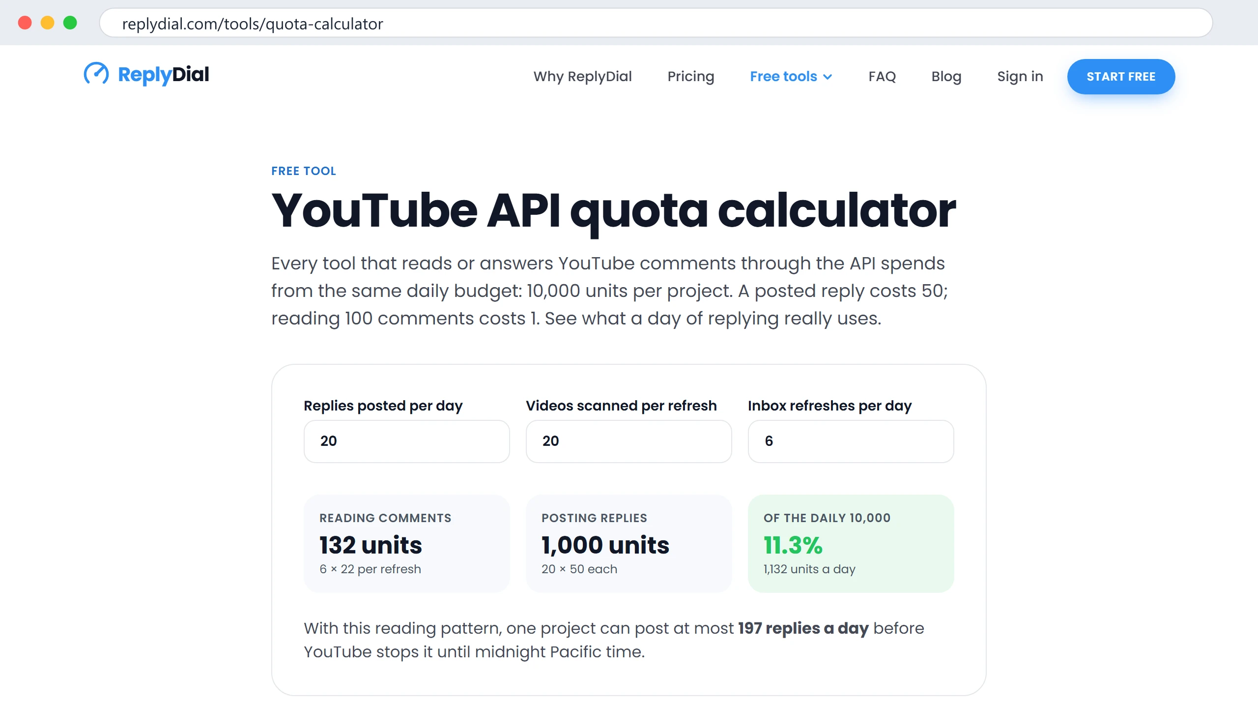The image size is (1258, 704).
Task: Focus the Videos scanned per refresh field
Action: click(x=629, y=441)
